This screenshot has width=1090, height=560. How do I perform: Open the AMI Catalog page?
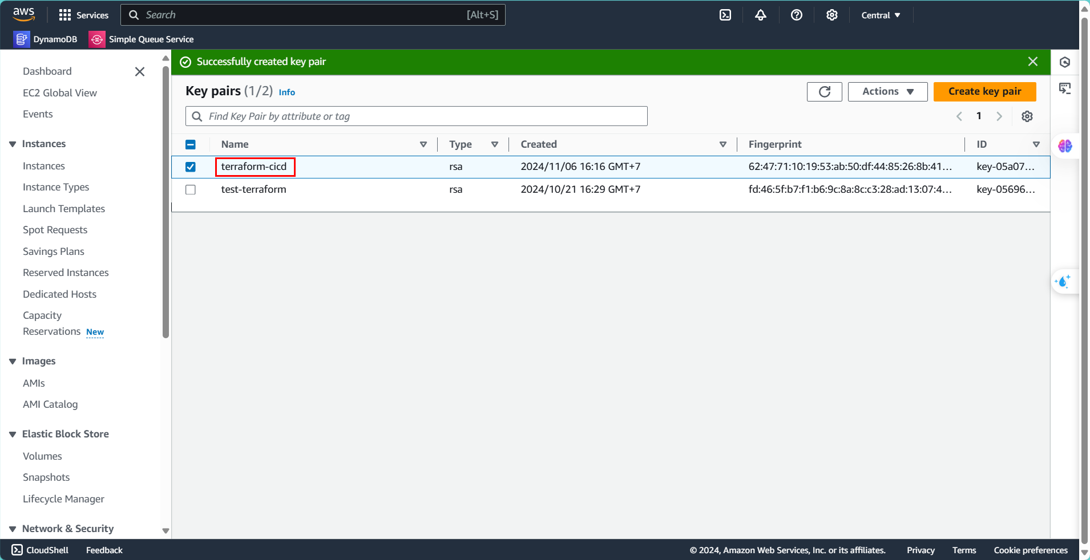(x=50, y=404)
